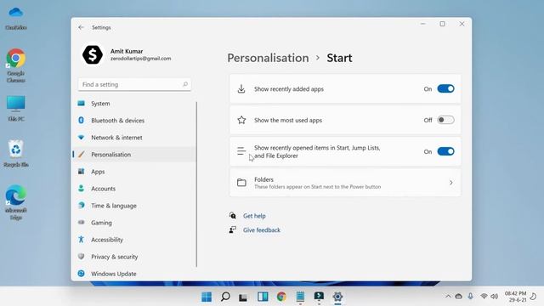544x306 pixels.
Task: Click the download icon beside recently added apps
Action: pyautogui.click(x=241, y=89)
